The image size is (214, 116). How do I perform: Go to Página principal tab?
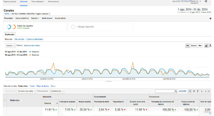click(x=9, y=2)
